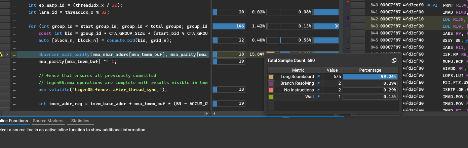Sort by the Value column header
Image resolution: width=468 pixels, height=148 pixels.
[332, 70]
